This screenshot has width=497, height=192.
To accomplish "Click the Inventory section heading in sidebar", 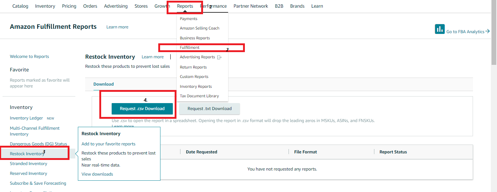I will [x=21, y=107].
